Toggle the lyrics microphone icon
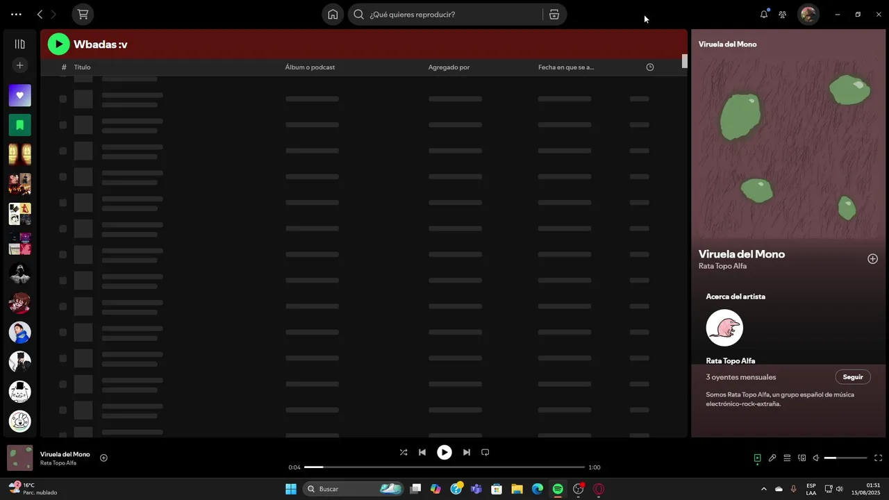The image size is (889, 500). (772, 458)
